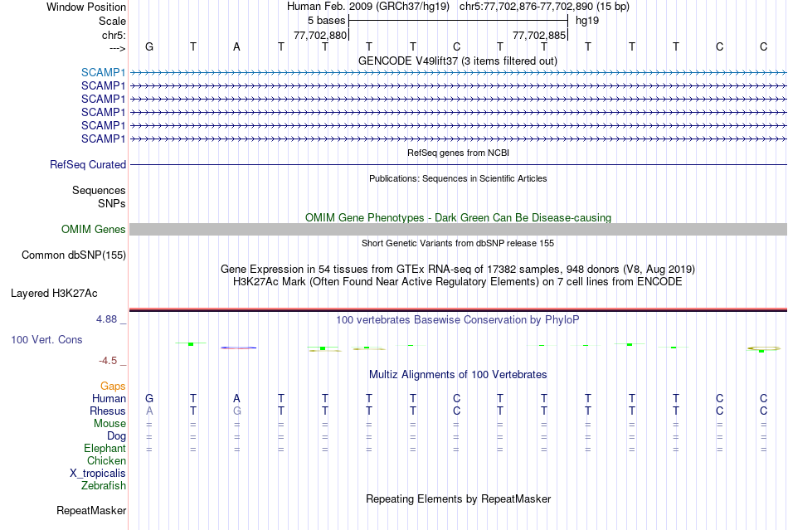This screenshot has width=788, height=530.
Task: Select the Chicken species row label
Action: pyautogui.click(x=106, y=460)
